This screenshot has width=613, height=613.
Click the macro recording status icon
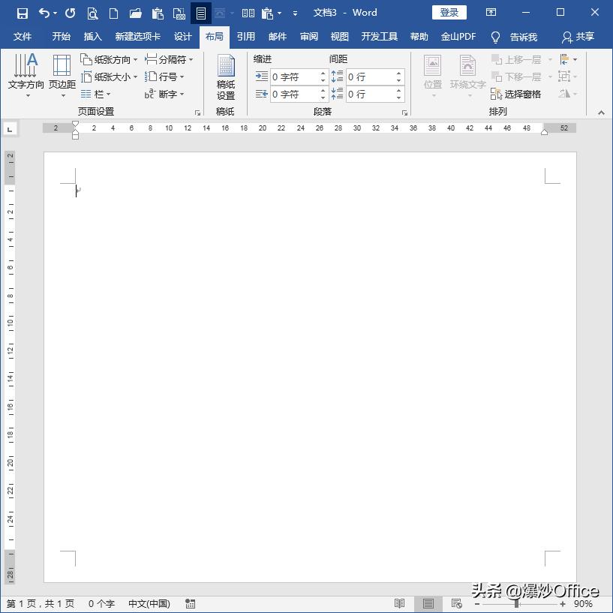tap(190, 603)
